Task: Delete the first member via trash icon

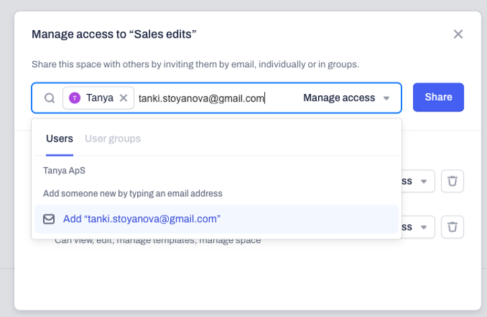Action: pos(453,181)
